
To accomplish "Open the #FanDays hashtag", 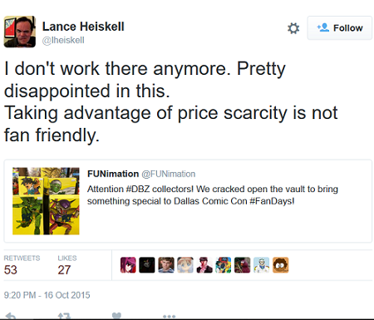I will coord(270,201).
